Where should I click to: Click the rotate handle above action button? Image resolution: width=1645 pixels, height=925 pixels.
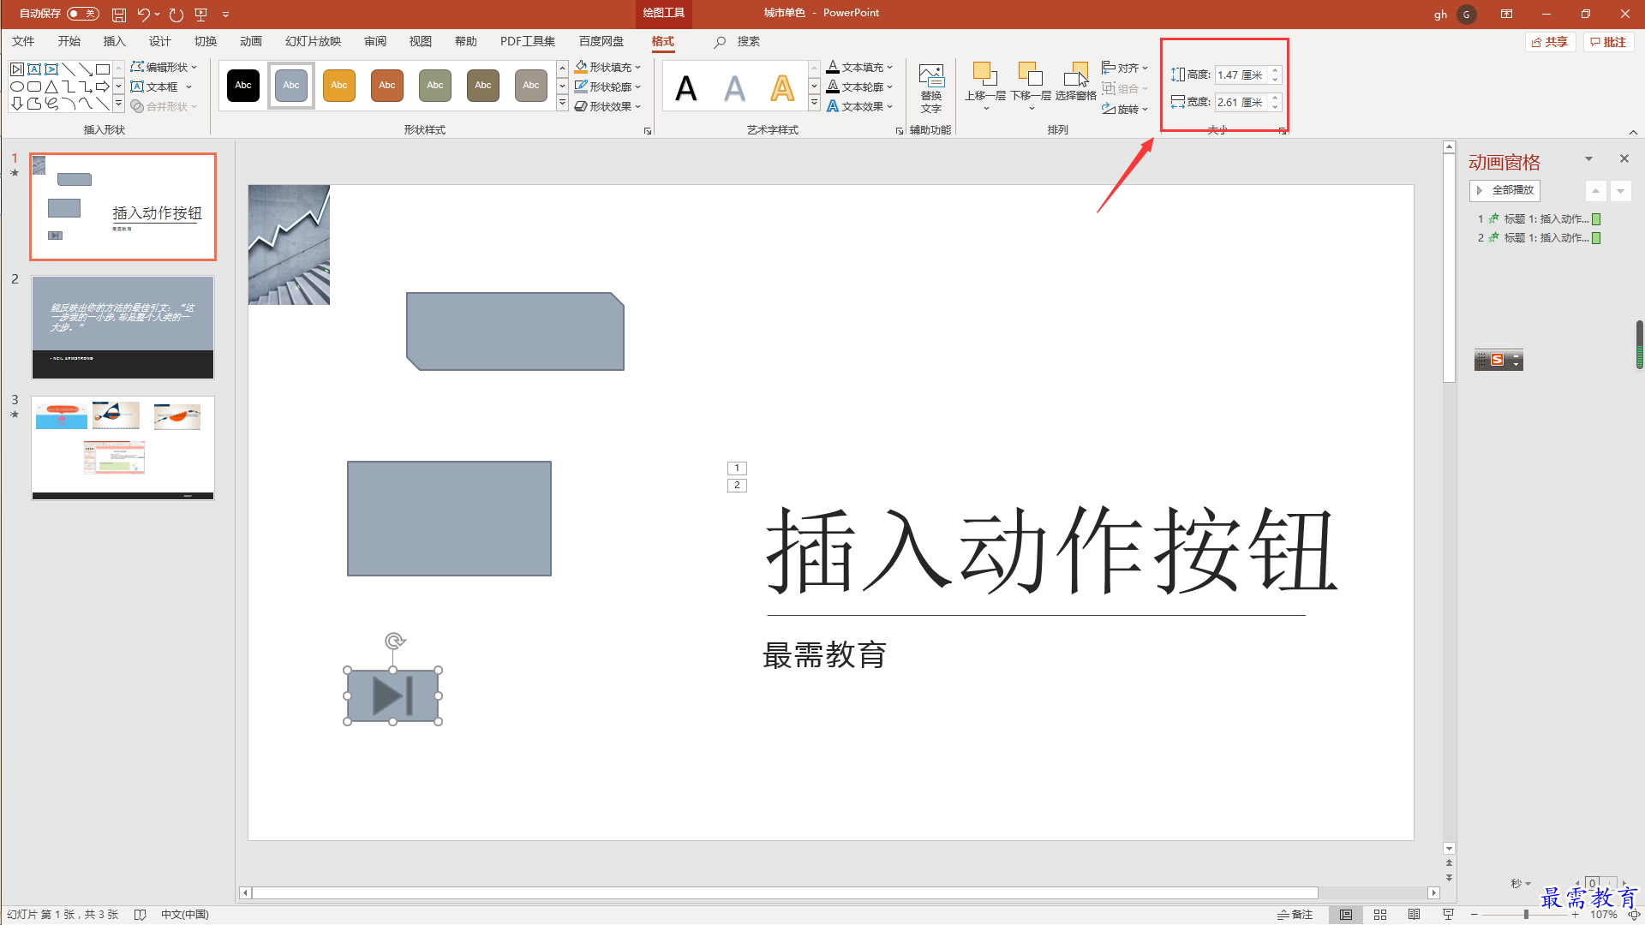(x=394, y=641)
